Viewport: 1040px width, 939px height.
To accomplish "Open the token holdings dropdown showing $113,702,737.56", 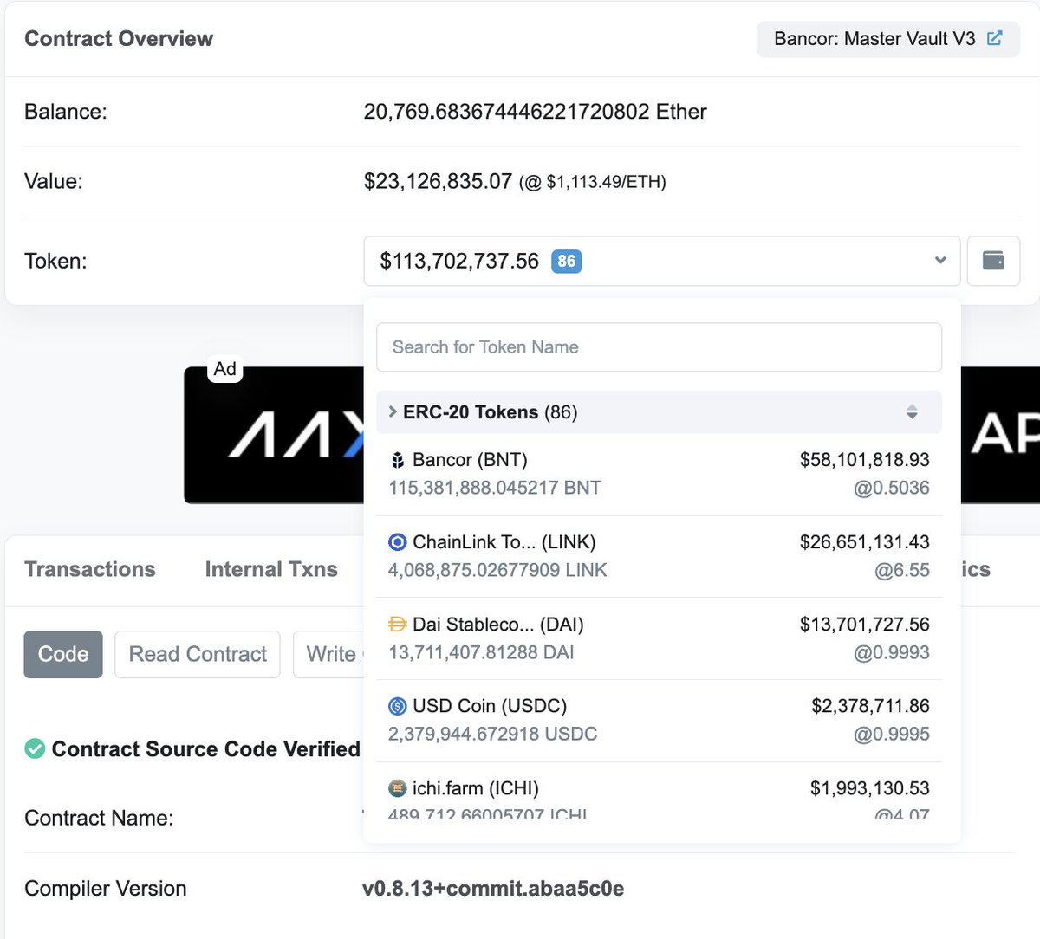I will click(662, 261).
